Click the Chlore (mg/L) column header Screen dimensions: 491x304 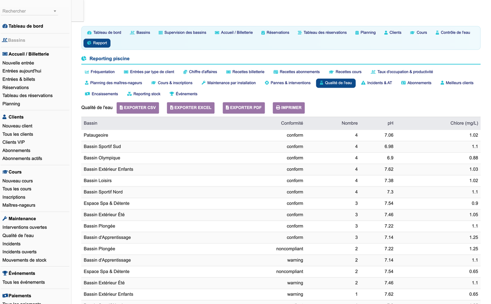(x=464, y=123)
